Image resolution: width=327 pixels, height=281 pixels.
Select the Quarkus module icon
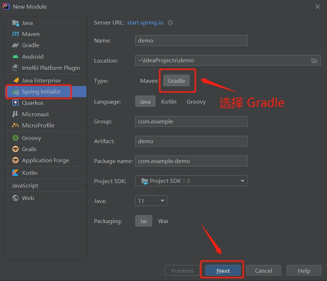(16, 103)
